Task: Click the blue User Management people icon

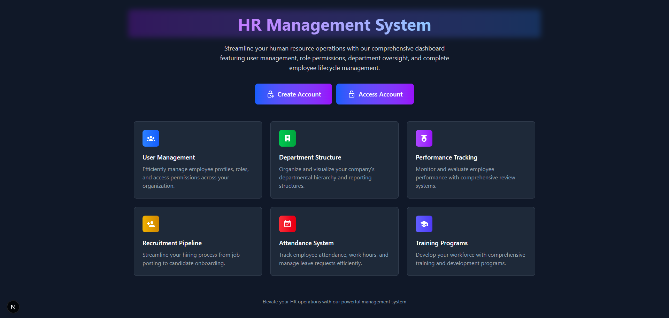Action: click(x=151, y=138)
